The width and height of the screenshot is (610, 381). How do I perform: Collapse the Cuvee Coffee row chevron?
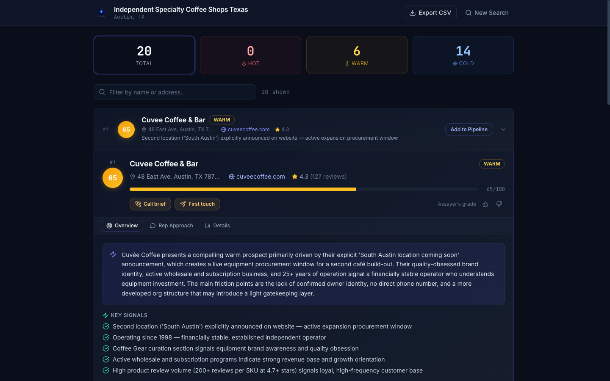503,130
